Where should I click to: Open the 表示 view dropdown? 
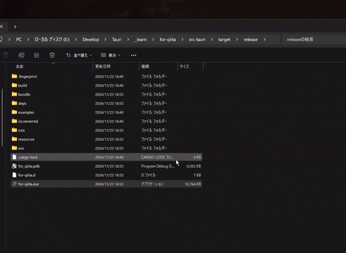coord(110,55)
